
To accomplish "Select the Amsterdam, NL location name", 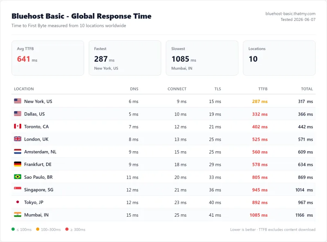I will [x=40, y=152].
